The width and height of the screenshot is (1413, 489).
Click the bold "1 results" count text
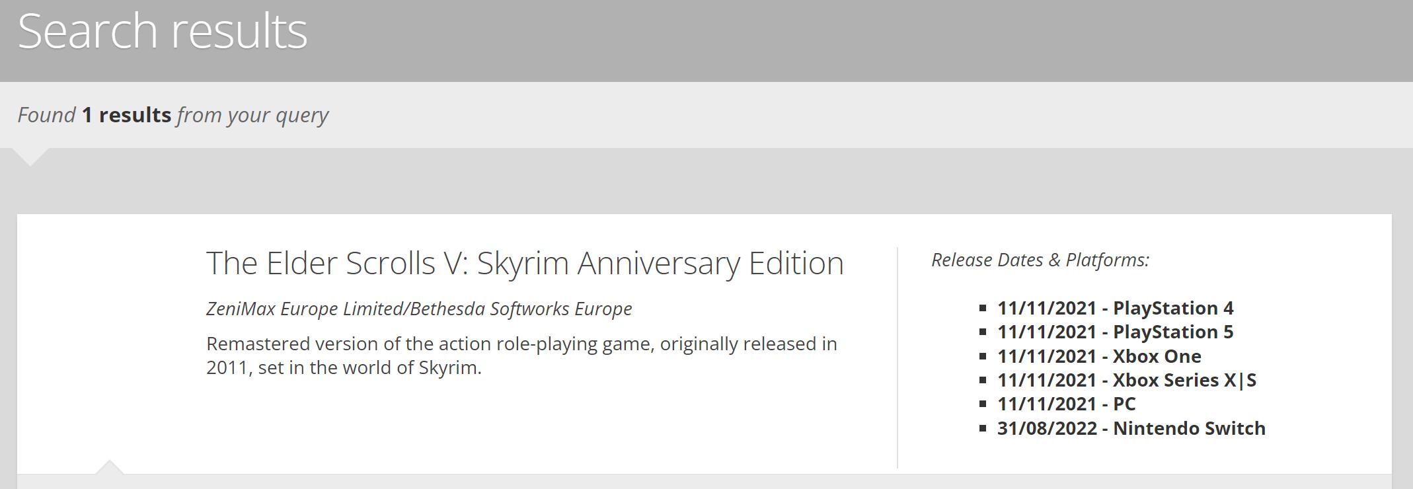click(x=126, y=115)
